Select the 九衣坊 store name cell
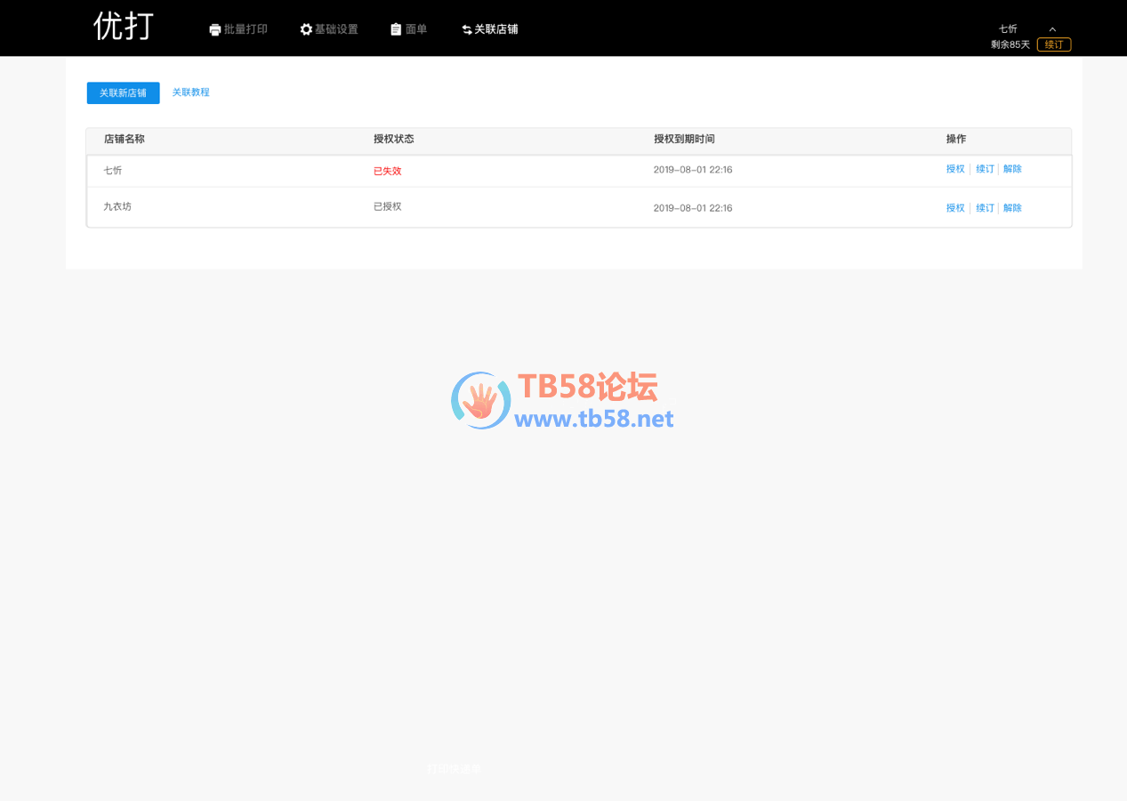The height and width of the screenshot is (801, 1127). (x=117, y=206)
